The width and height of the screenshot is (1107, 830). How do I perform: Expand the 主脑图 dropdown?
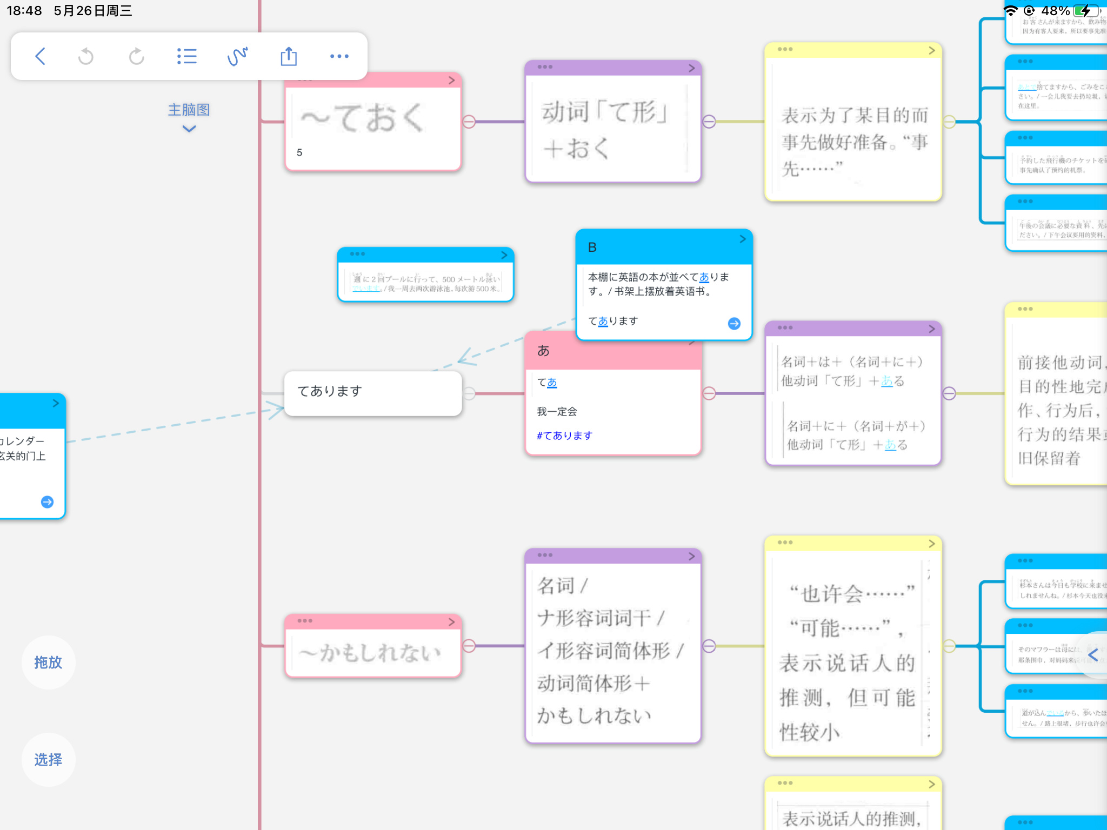189,117
